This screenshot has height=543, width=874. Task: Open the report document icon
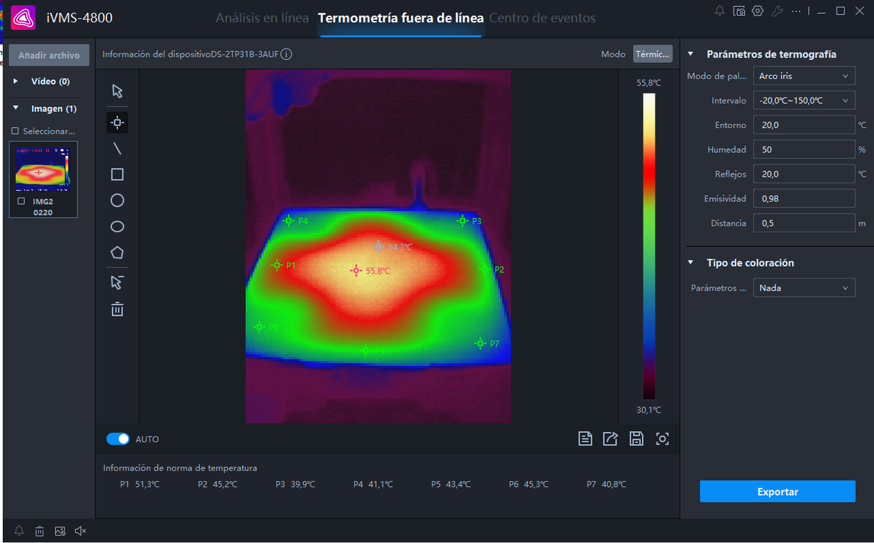[585, 439]
